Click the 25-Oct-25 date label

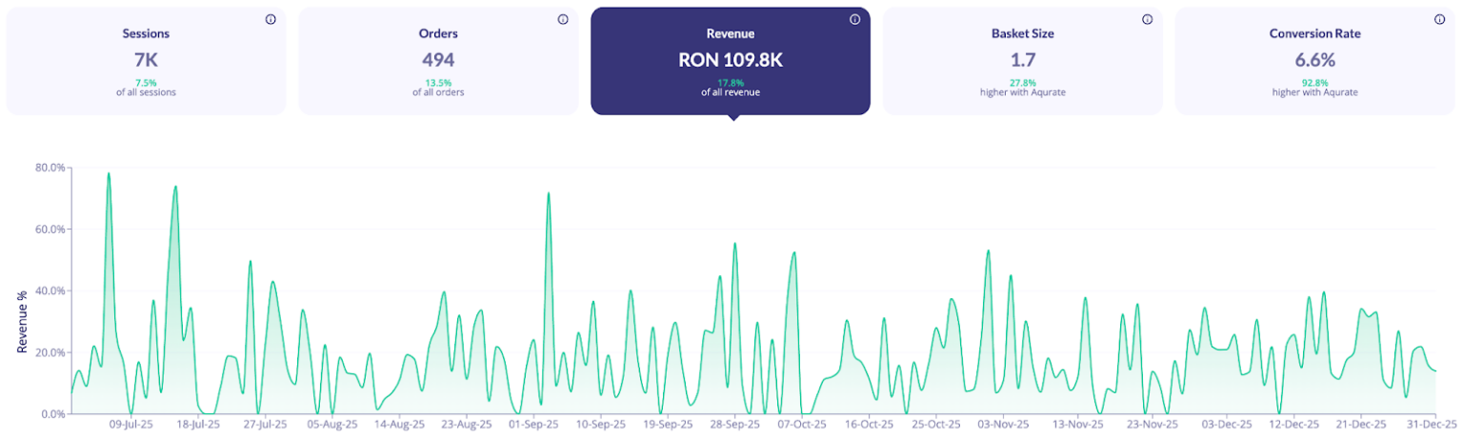pyautogui.click(x=936, y=425)
